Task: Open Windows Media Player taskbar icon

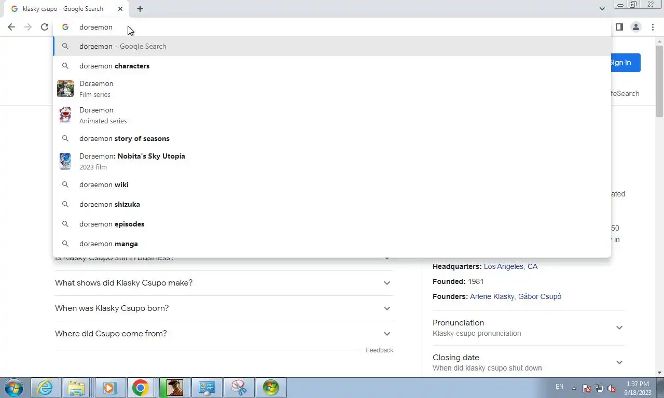Action: (109, 388)
